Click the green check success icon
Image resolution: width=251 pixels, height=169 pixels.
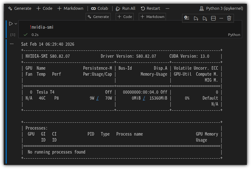point(26,34)
